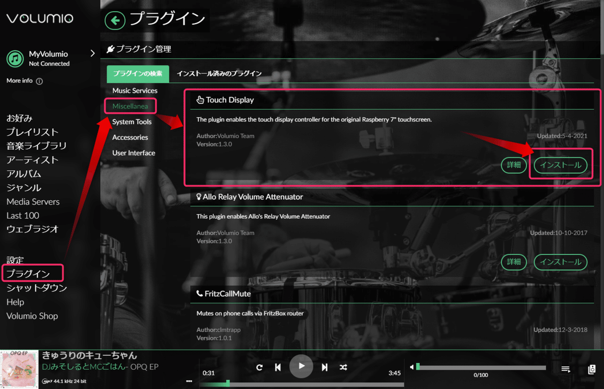Screen dimensions: 604x389
Task: Open 設定 in sidebar
Action: point(15,260)
